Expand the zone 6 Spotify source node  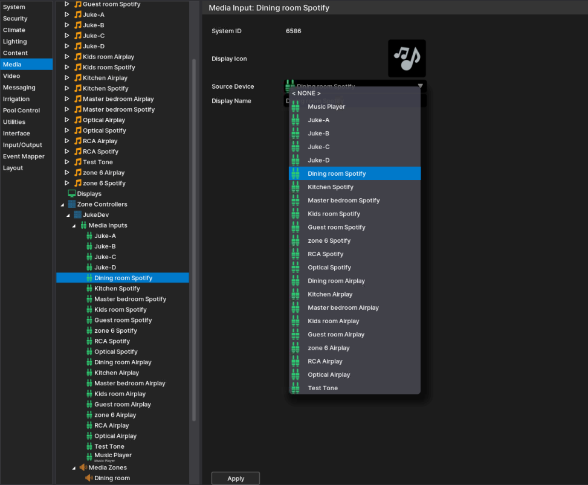tap(66, 183)
